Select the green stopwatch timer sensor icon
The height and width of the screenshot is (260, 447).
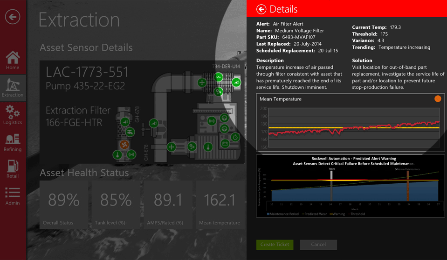pyautogui.click(x=235, y=137)
